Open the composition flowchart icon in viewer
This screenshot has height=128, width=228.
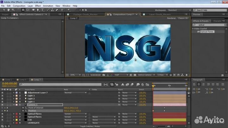[182, 75]
